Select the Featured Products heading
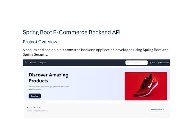This screenshot has width=193, height=130. (x=34, y=108)
